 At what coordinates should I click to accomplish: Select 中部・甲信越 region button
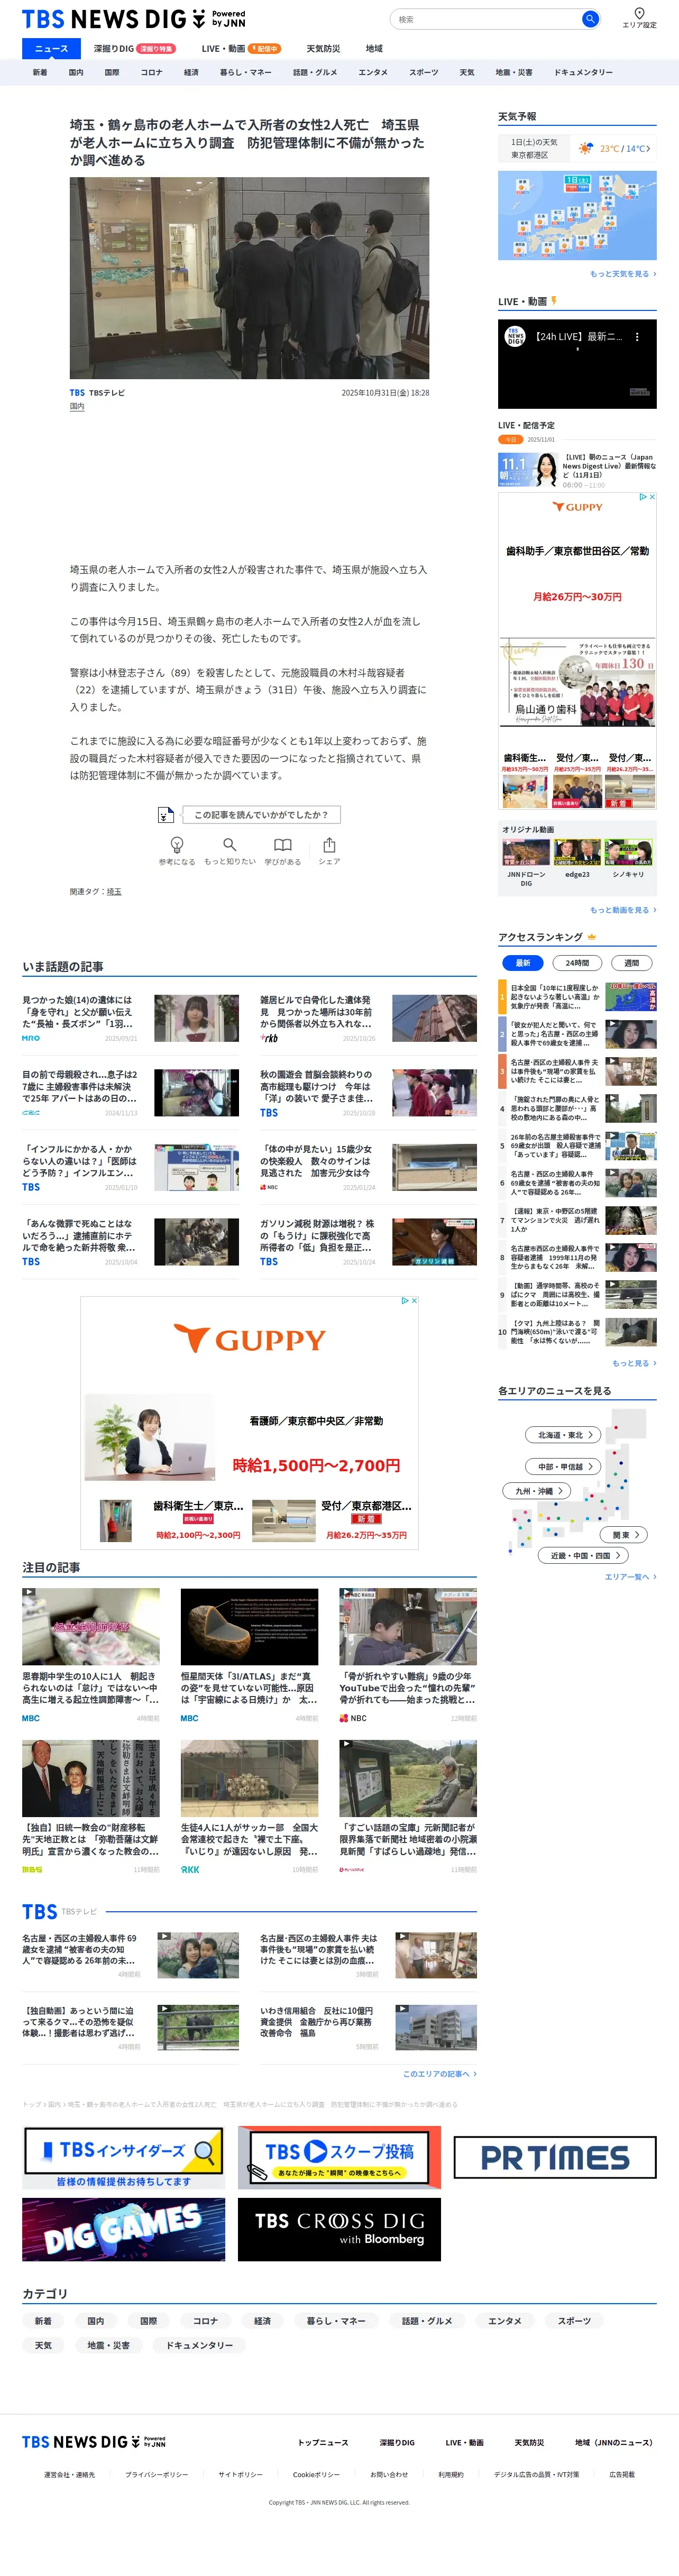click(x=563, y=1467)
